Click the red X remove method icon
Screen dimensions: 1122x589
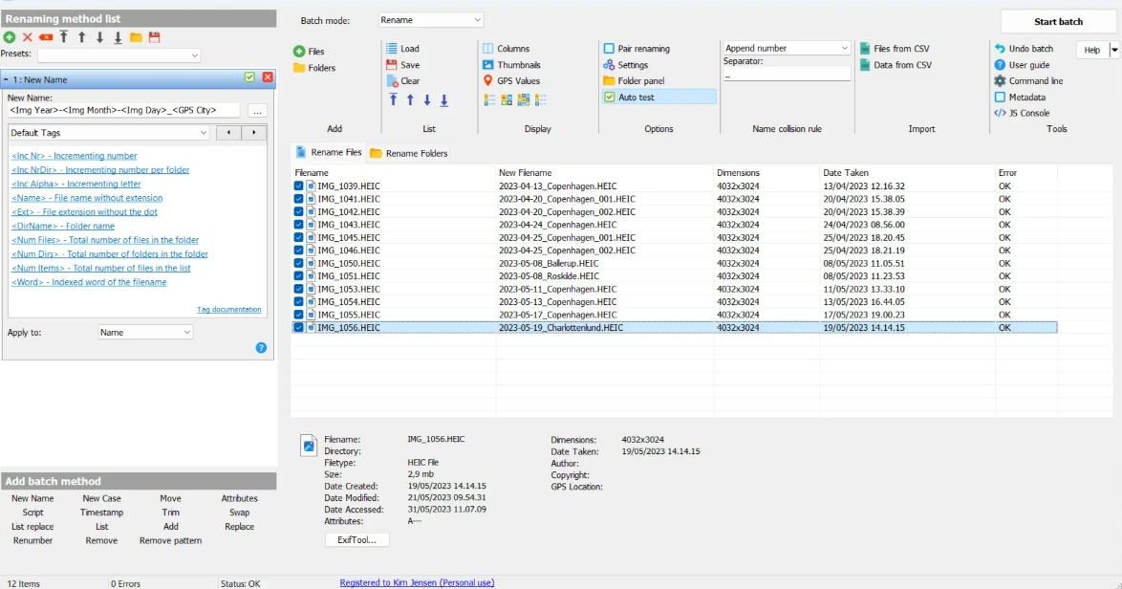[27, 37]
